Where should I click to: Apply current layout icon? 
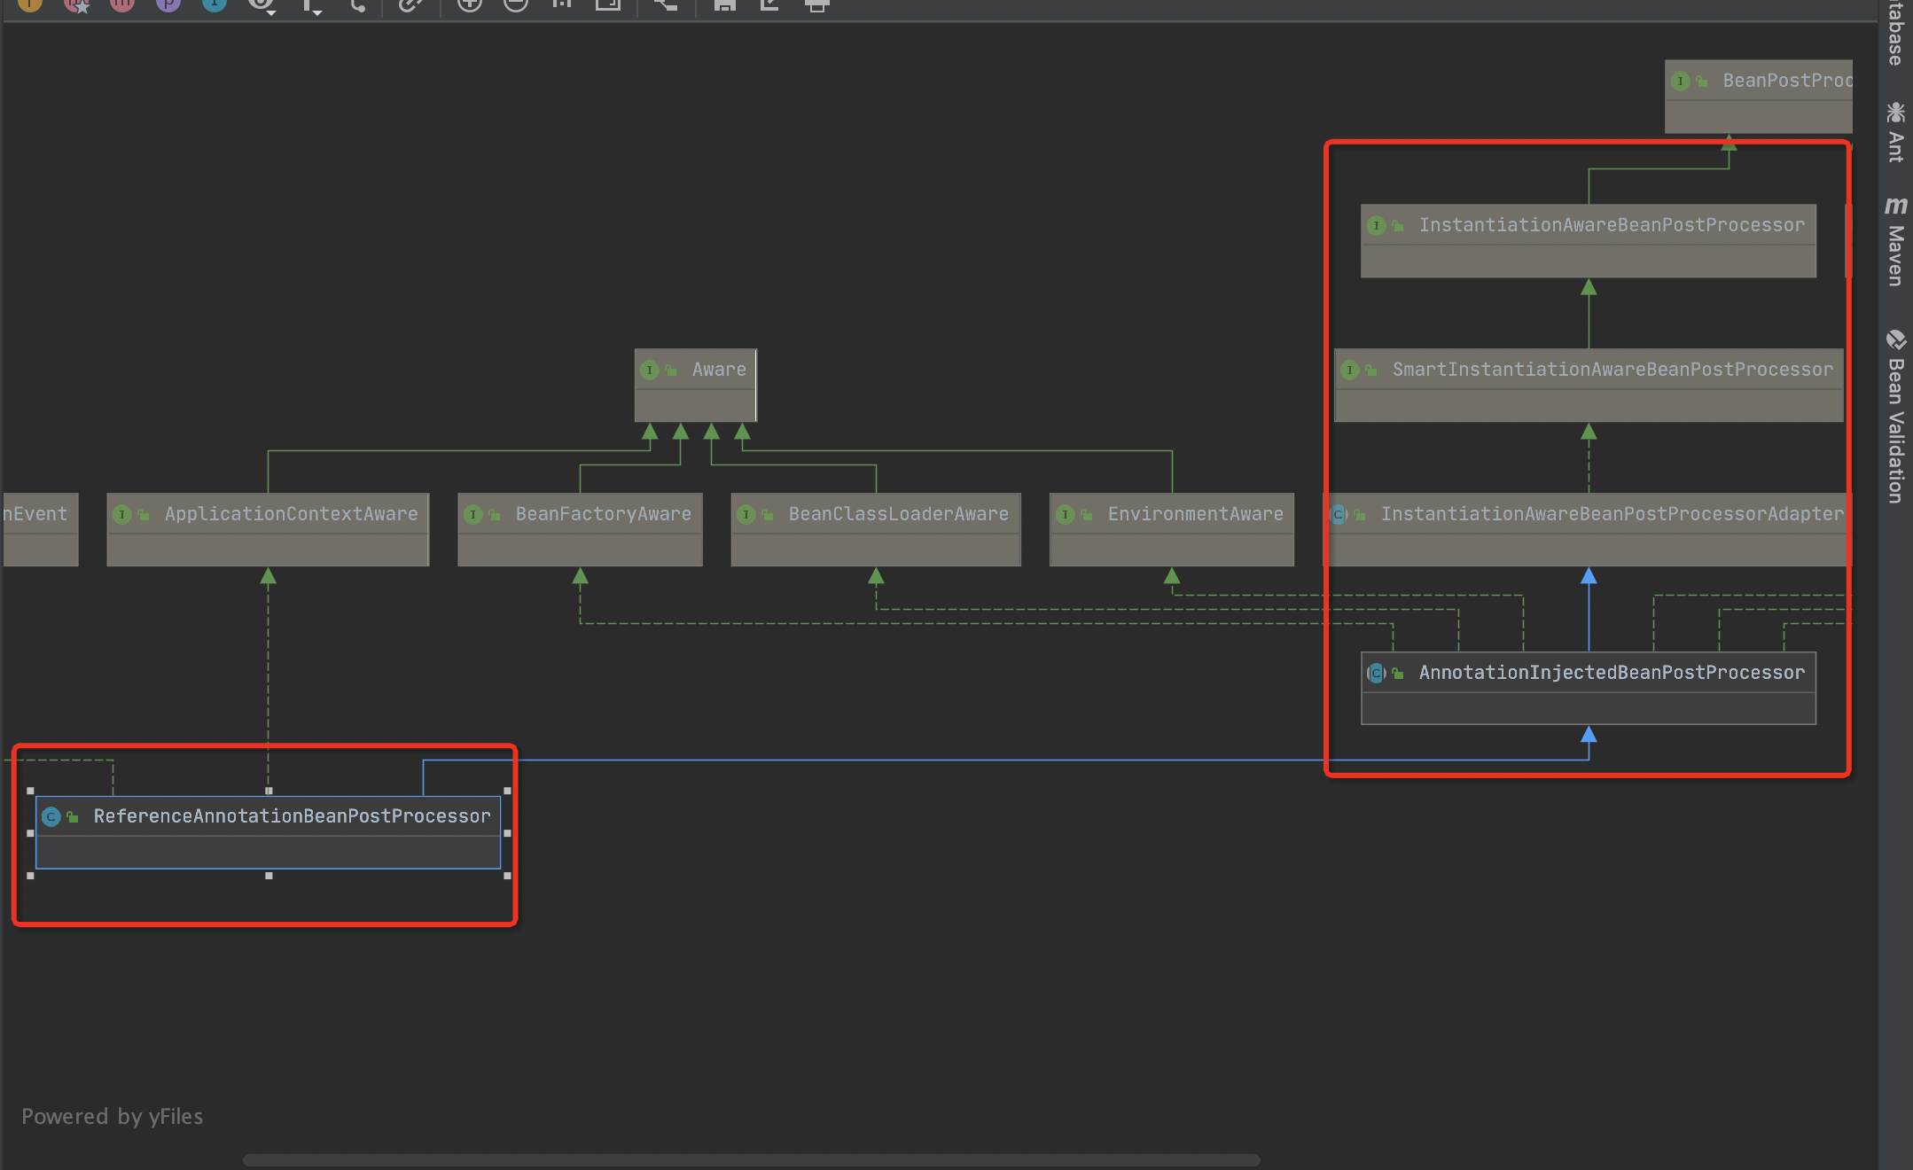coord(666,4)
